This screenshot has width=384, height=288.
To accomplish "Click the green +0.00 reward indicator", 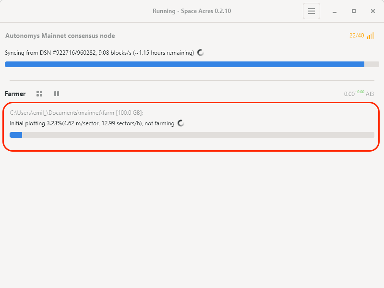I will click(x=360, y=92).
